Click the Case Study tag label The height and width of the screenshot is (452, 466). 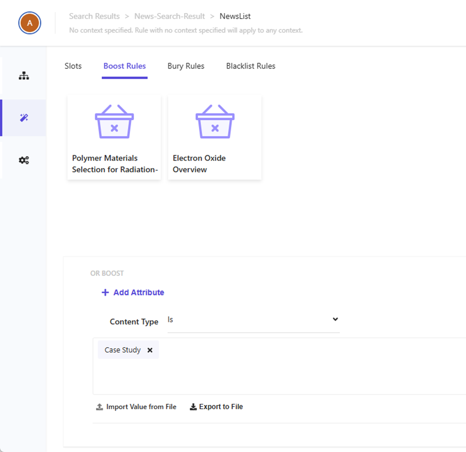tap(123, 350)
